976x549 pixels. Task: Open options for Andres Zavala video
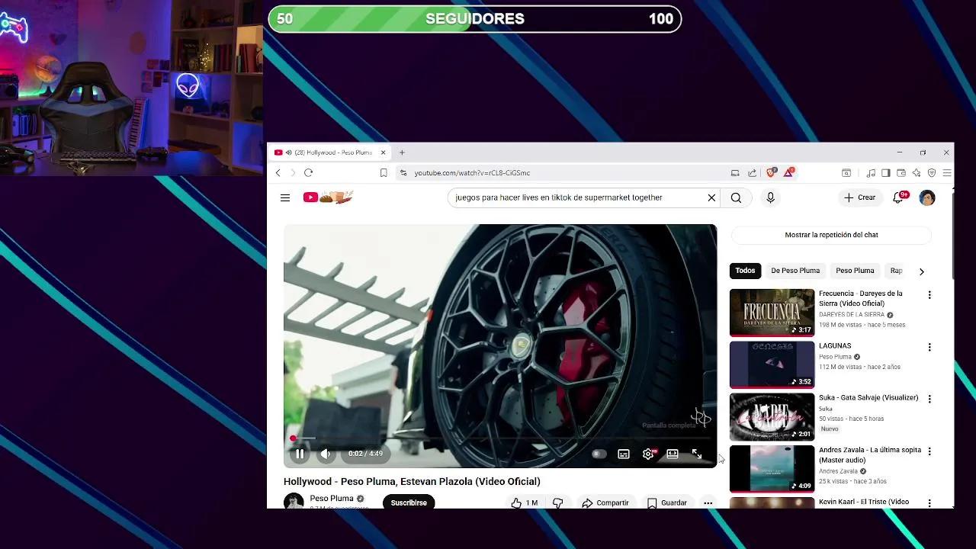929,451
